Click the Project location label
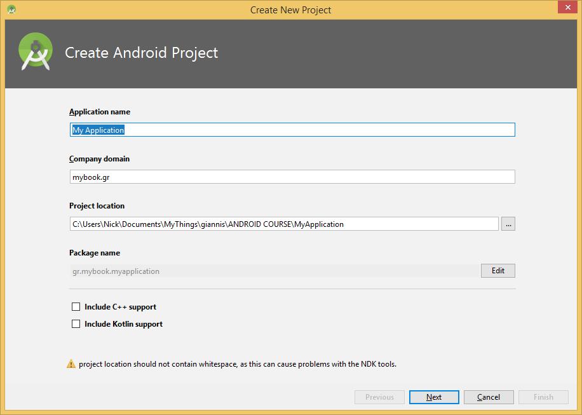This screenshot has width=582, height=415. pos(97,206)
